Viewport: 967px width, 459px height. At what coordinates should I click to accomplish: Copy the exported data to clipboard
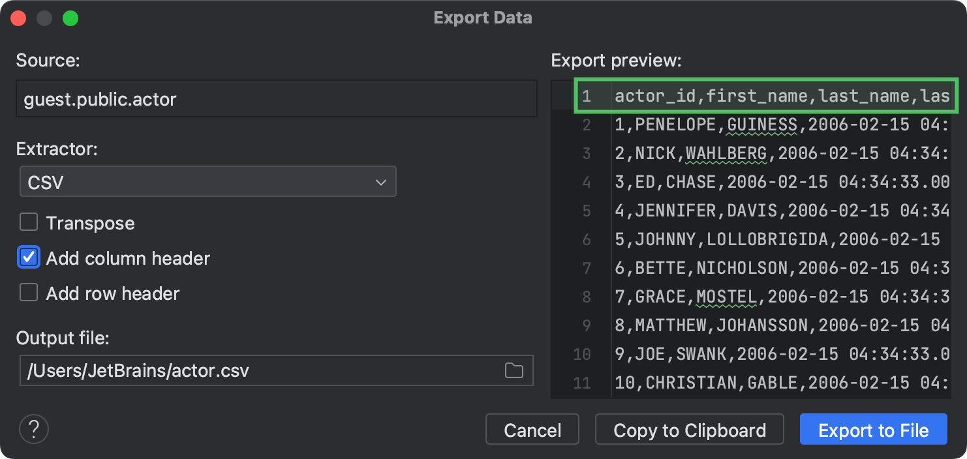click(x=689, y=429)
